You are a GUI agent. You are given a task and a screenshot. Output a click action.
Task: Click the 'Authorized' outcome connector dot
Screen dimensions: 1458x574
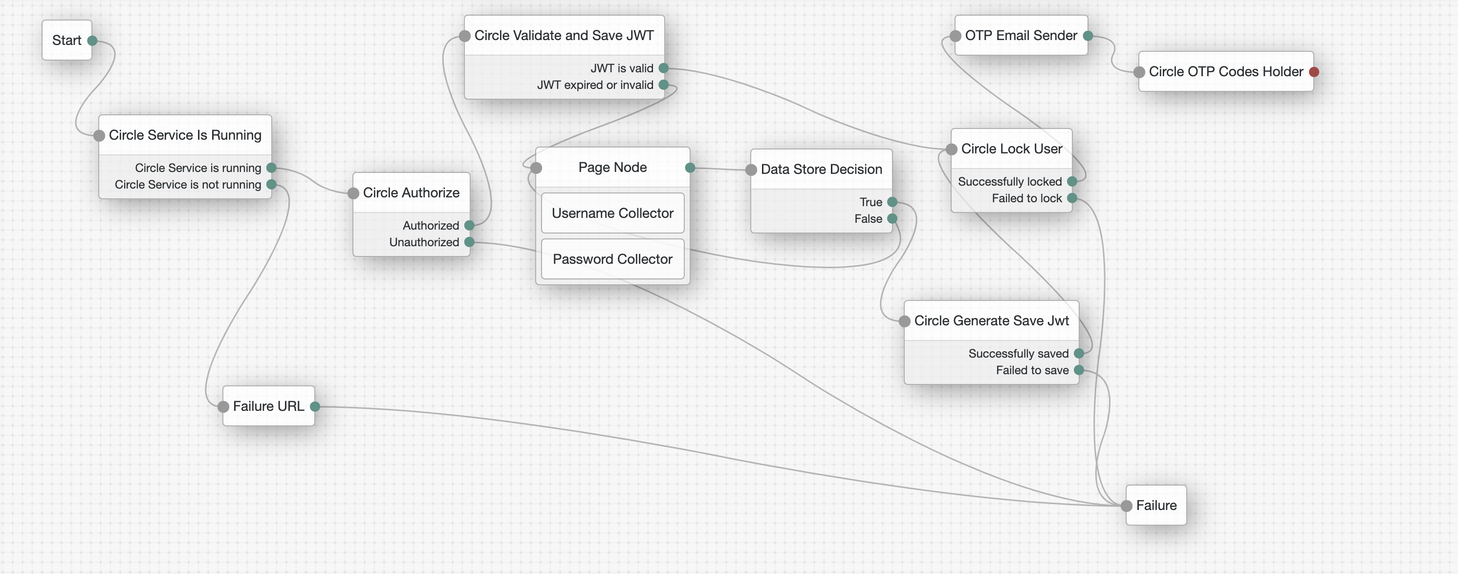(x=469, y=226)
